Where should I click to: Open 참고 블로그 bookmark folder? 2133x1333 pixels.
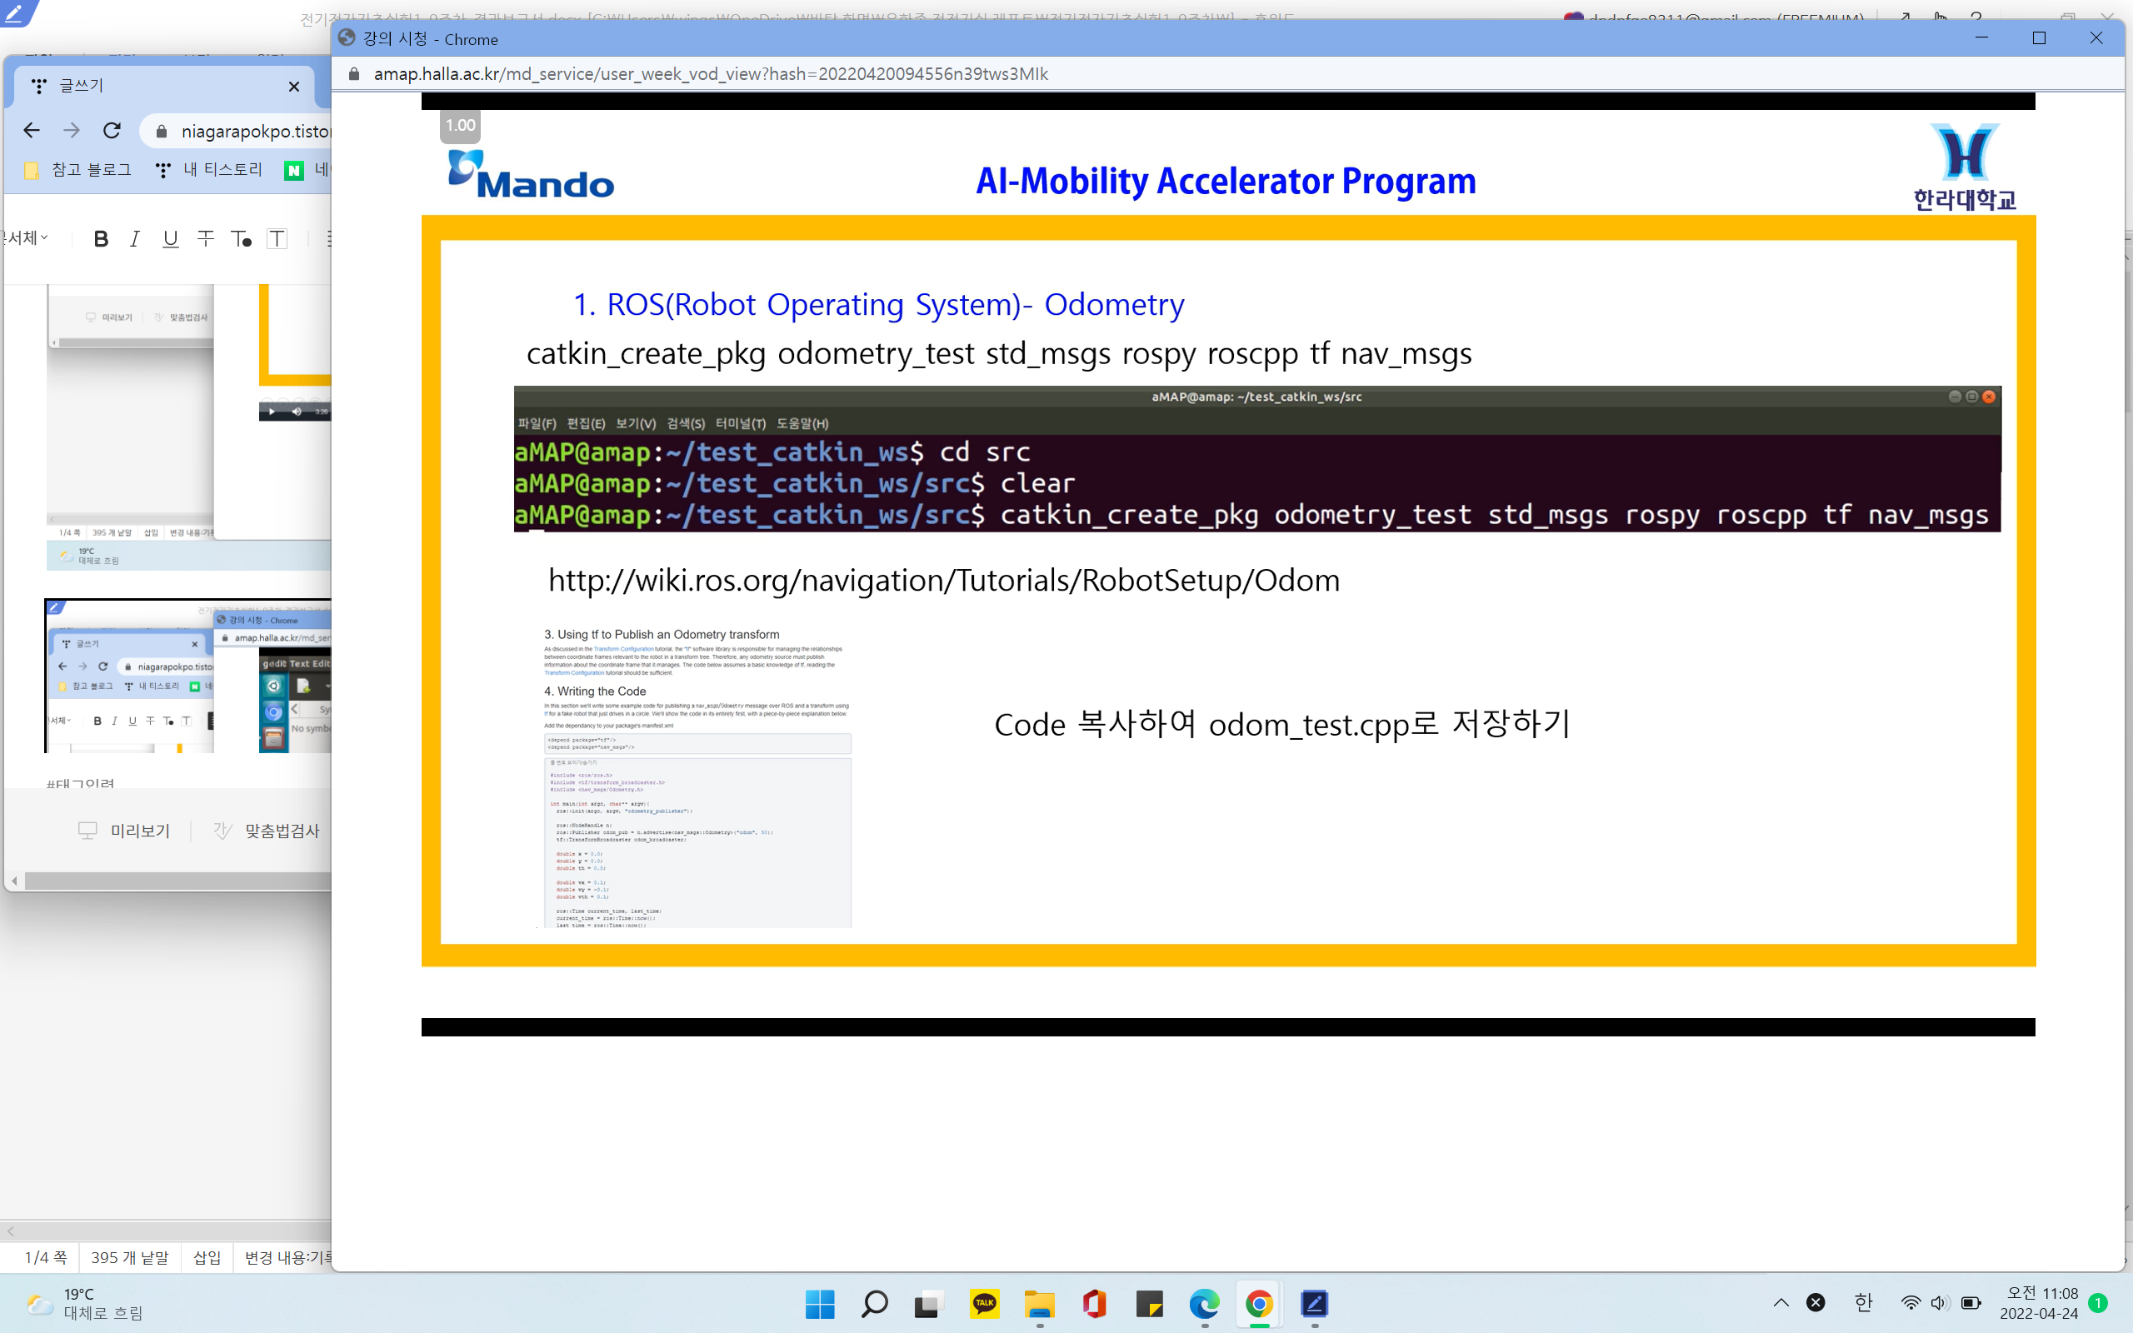[79, 170]
